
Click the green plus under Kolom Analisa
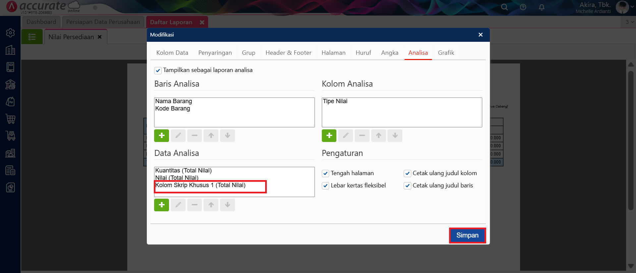[x=329, y=136]
